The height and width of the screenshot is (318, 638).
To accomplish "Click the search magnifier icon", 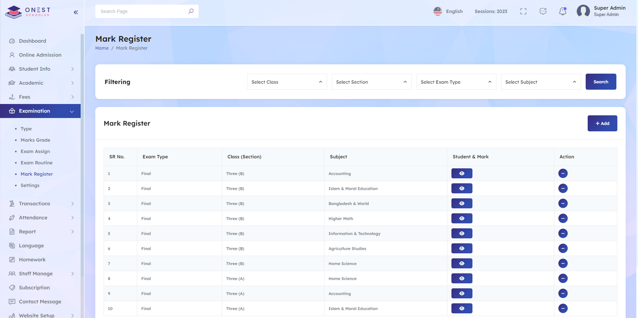I will point(191,11).
